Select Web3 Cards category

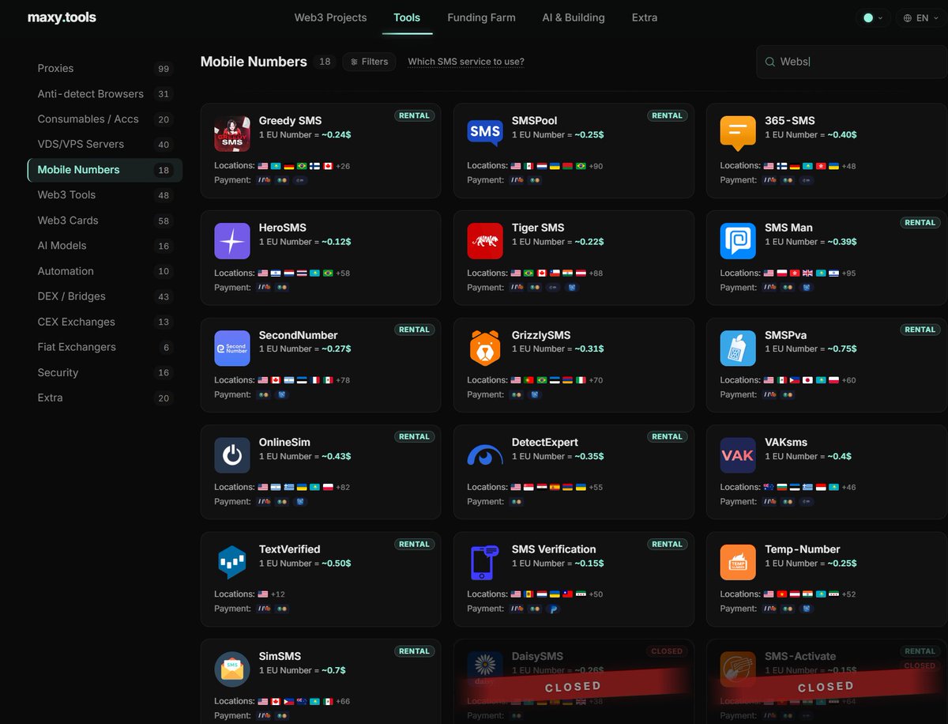[x=104, y=220]
